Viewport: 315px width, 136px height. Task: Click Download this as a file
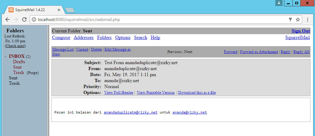(197, 93)
